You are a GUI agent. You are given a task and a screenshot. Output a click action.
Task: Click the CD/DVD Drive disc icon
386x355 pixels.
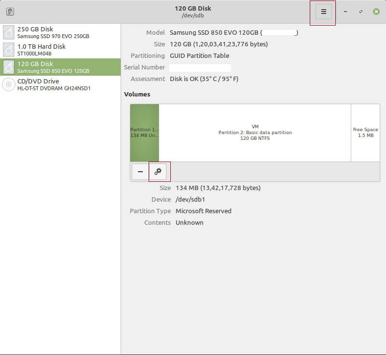pos(9,84)
